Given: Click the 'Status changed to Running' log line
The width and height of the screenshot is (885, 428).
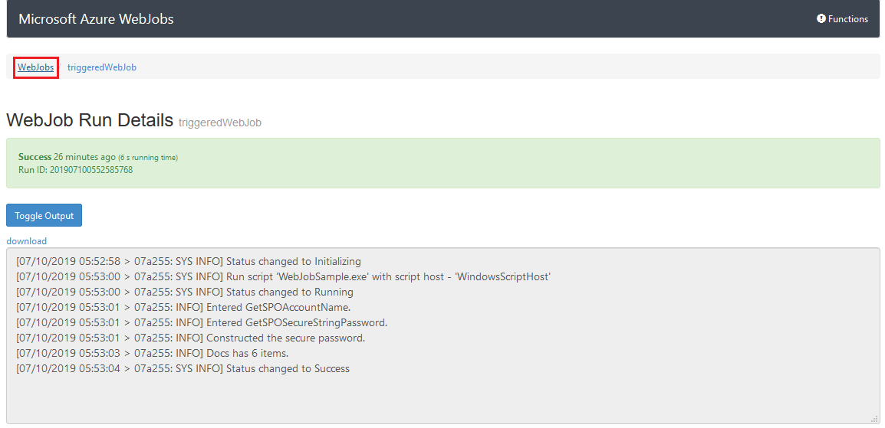Looking at the screenshot, I should (185, 292).
